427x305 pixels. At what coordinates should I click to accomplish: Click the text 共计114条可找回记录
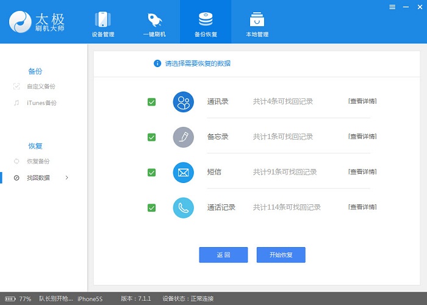pyautogui.click(x=287, y=207)
